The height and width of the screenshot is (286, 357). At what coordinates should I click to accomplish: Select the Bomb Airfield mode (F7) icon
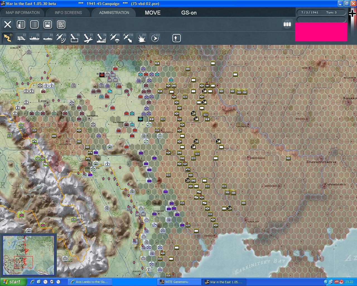tap(88, 38)
